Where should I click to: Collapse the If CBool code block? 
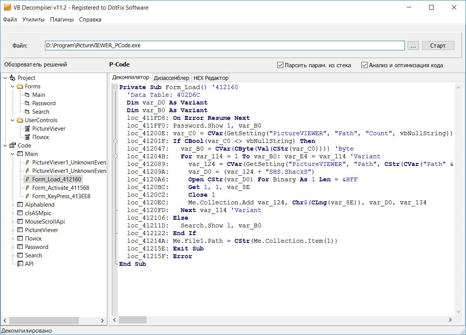115,141
